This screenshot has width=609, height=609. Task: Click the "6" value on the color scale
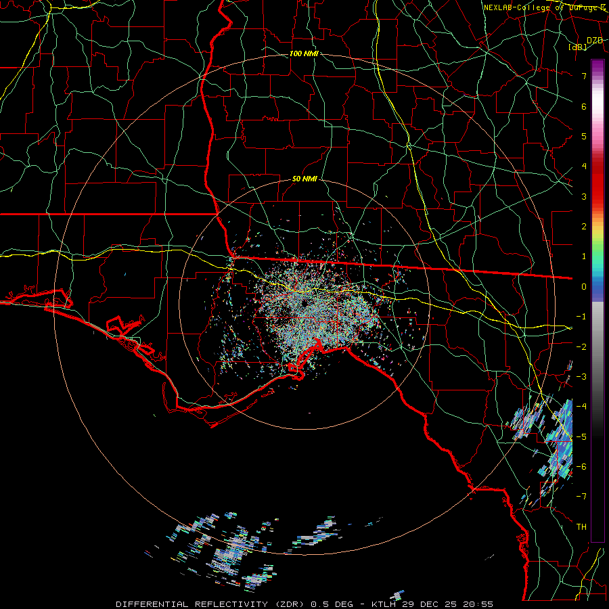click(x=584, y=106)
